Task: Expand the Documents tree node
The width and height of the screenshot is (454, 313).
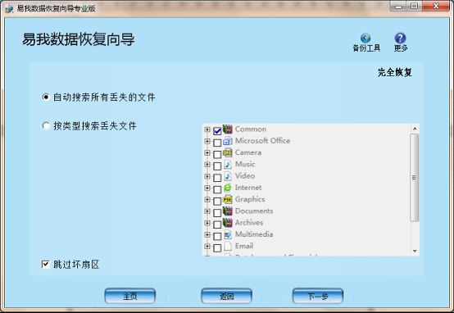Action: (x=207, y=211)
